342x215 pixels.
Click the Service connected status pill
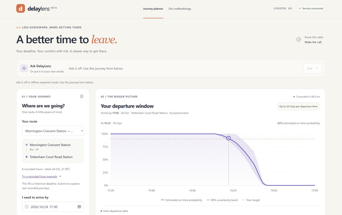311,8
